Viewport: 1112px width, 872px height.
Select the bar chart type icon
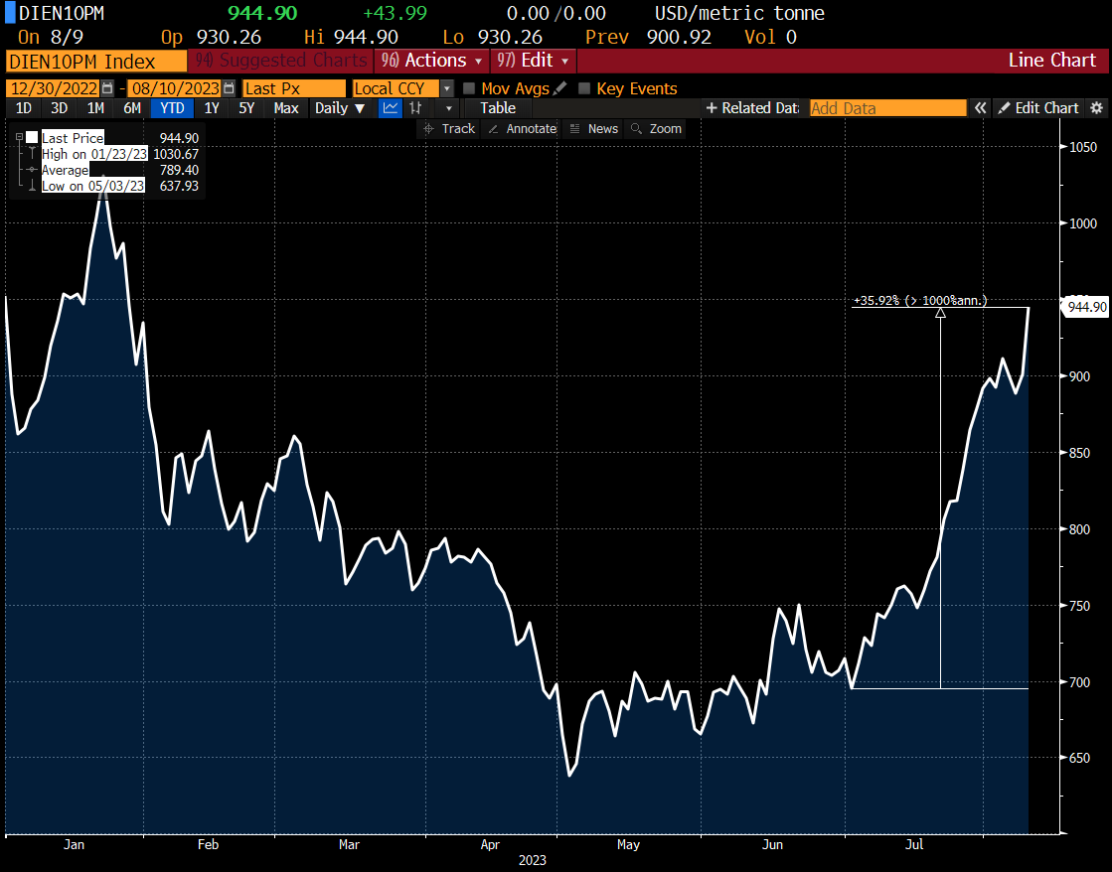(x=415, y=108)
